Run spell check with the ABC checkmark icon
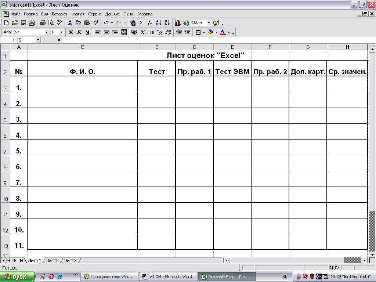Screen dimensions: 376x282 tap(59, 23)
